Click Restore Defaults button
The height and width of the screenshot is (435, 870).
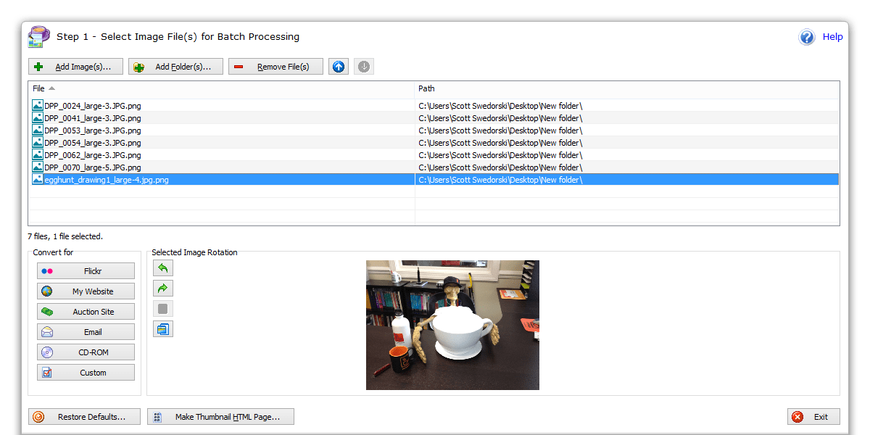[x=83, y=417]
